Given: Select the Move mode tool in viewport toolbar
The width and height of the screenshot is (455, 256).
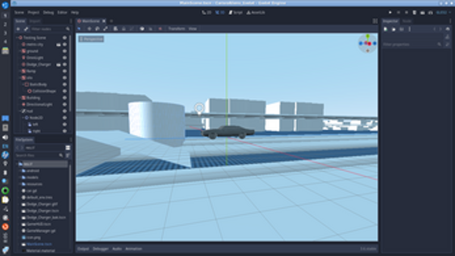Looking at the screenshot, I should tap(89, 29).
